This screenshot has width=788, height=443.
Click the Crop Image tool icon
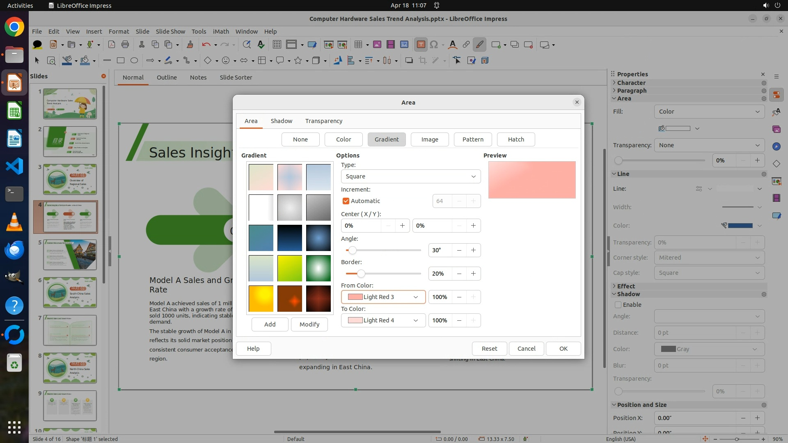pos(422,61)
